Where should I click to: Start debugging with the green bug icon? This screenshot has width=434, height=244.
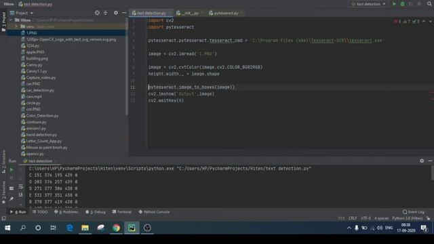[402, 4]
